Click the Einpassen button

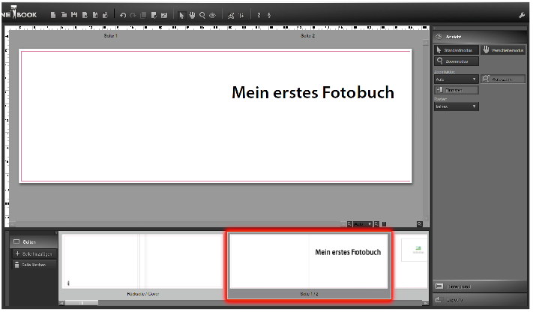[457, 90]
